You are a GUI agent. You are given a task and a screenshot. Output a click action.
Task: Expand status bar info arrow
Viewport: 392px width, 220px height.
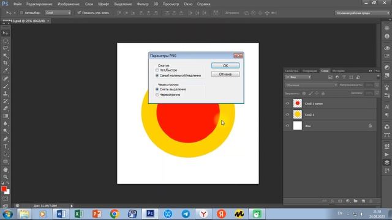[72, 206]
